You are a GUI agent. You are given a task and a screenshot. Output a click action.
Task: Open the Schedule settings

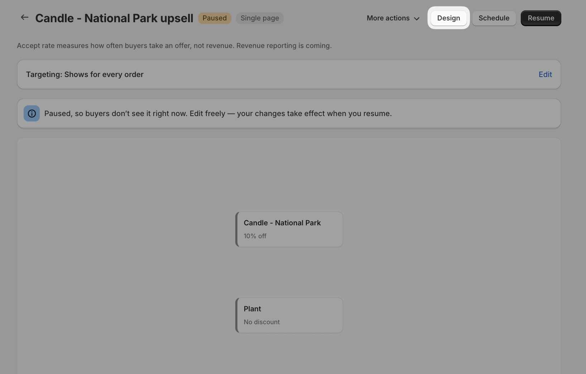(x=494, y=18)
